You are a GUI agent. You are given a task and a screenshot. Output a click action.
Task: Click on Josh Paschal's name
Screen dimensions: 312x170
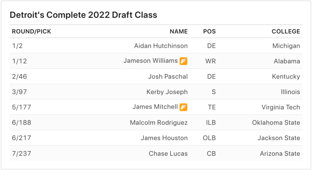pos(168,76)
